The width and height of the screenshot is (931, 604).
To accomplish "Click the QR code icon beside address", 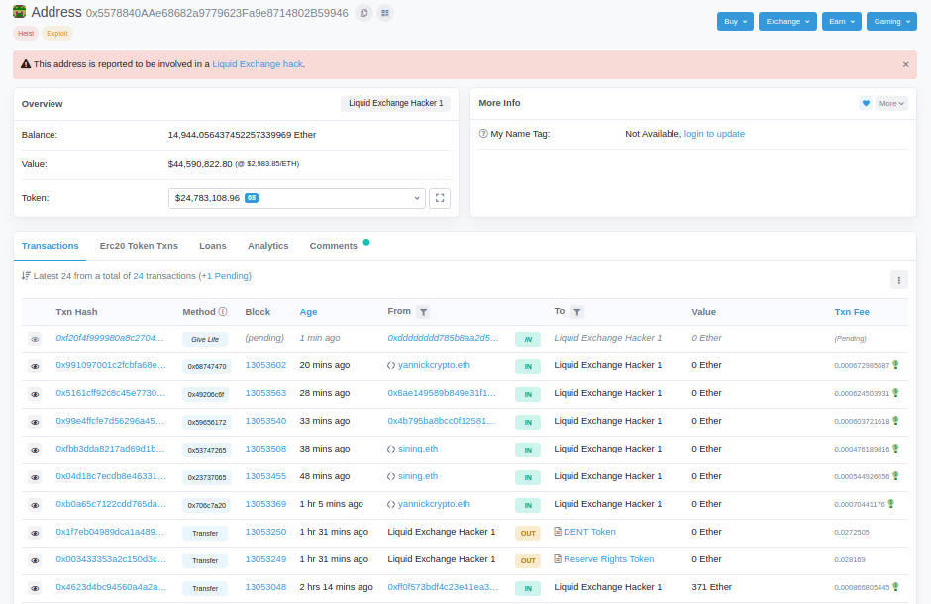I will click(384, 13).
